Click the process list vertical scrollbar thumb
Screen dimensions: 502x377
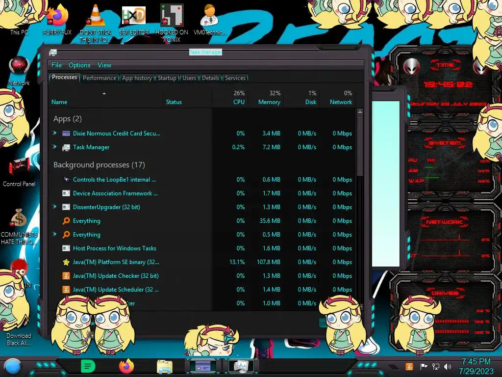point(360,146)
